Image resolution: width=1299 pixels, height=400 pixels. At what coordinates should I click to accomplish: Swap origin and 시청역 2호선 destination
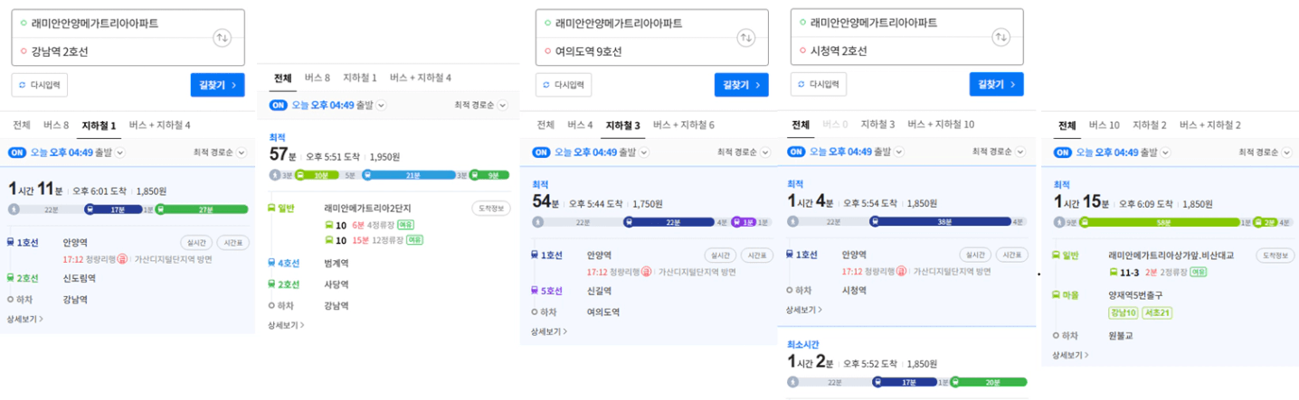tap(1000, 38)
